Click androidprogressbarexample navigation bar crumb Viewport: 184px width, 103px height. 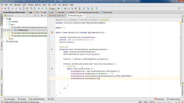[88, 12]
